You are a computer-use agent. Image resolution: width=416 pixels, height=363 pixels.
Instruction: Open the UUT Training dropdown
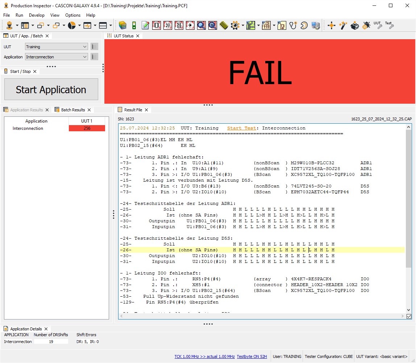click(x=57, y=46)
